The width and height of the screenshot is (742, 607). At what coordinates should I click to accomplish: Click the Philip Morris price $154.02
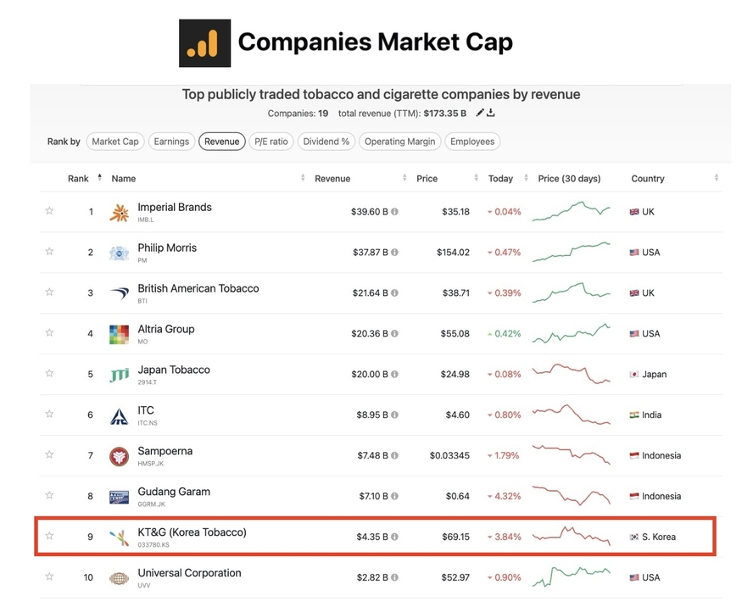(454, 252)
